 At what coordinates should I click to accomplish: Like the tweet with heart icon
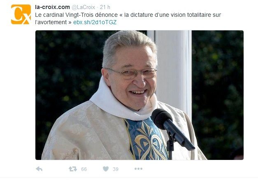pyautogui.click(x=106, y=169)
